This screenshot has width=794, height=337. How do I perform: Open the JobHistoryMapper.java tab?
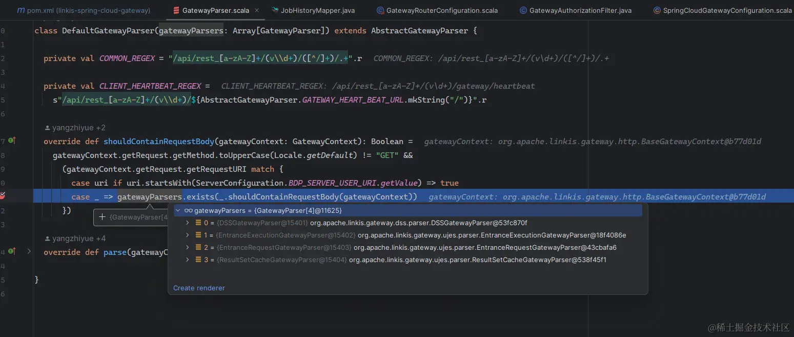point(313,10)
